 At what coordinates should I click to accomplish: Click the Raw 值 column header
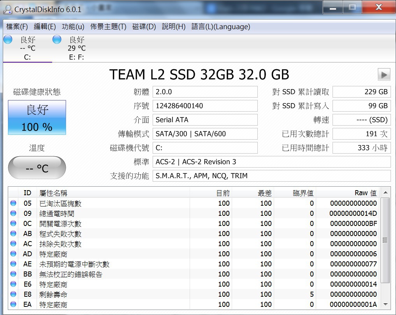(x=347, y=193)
